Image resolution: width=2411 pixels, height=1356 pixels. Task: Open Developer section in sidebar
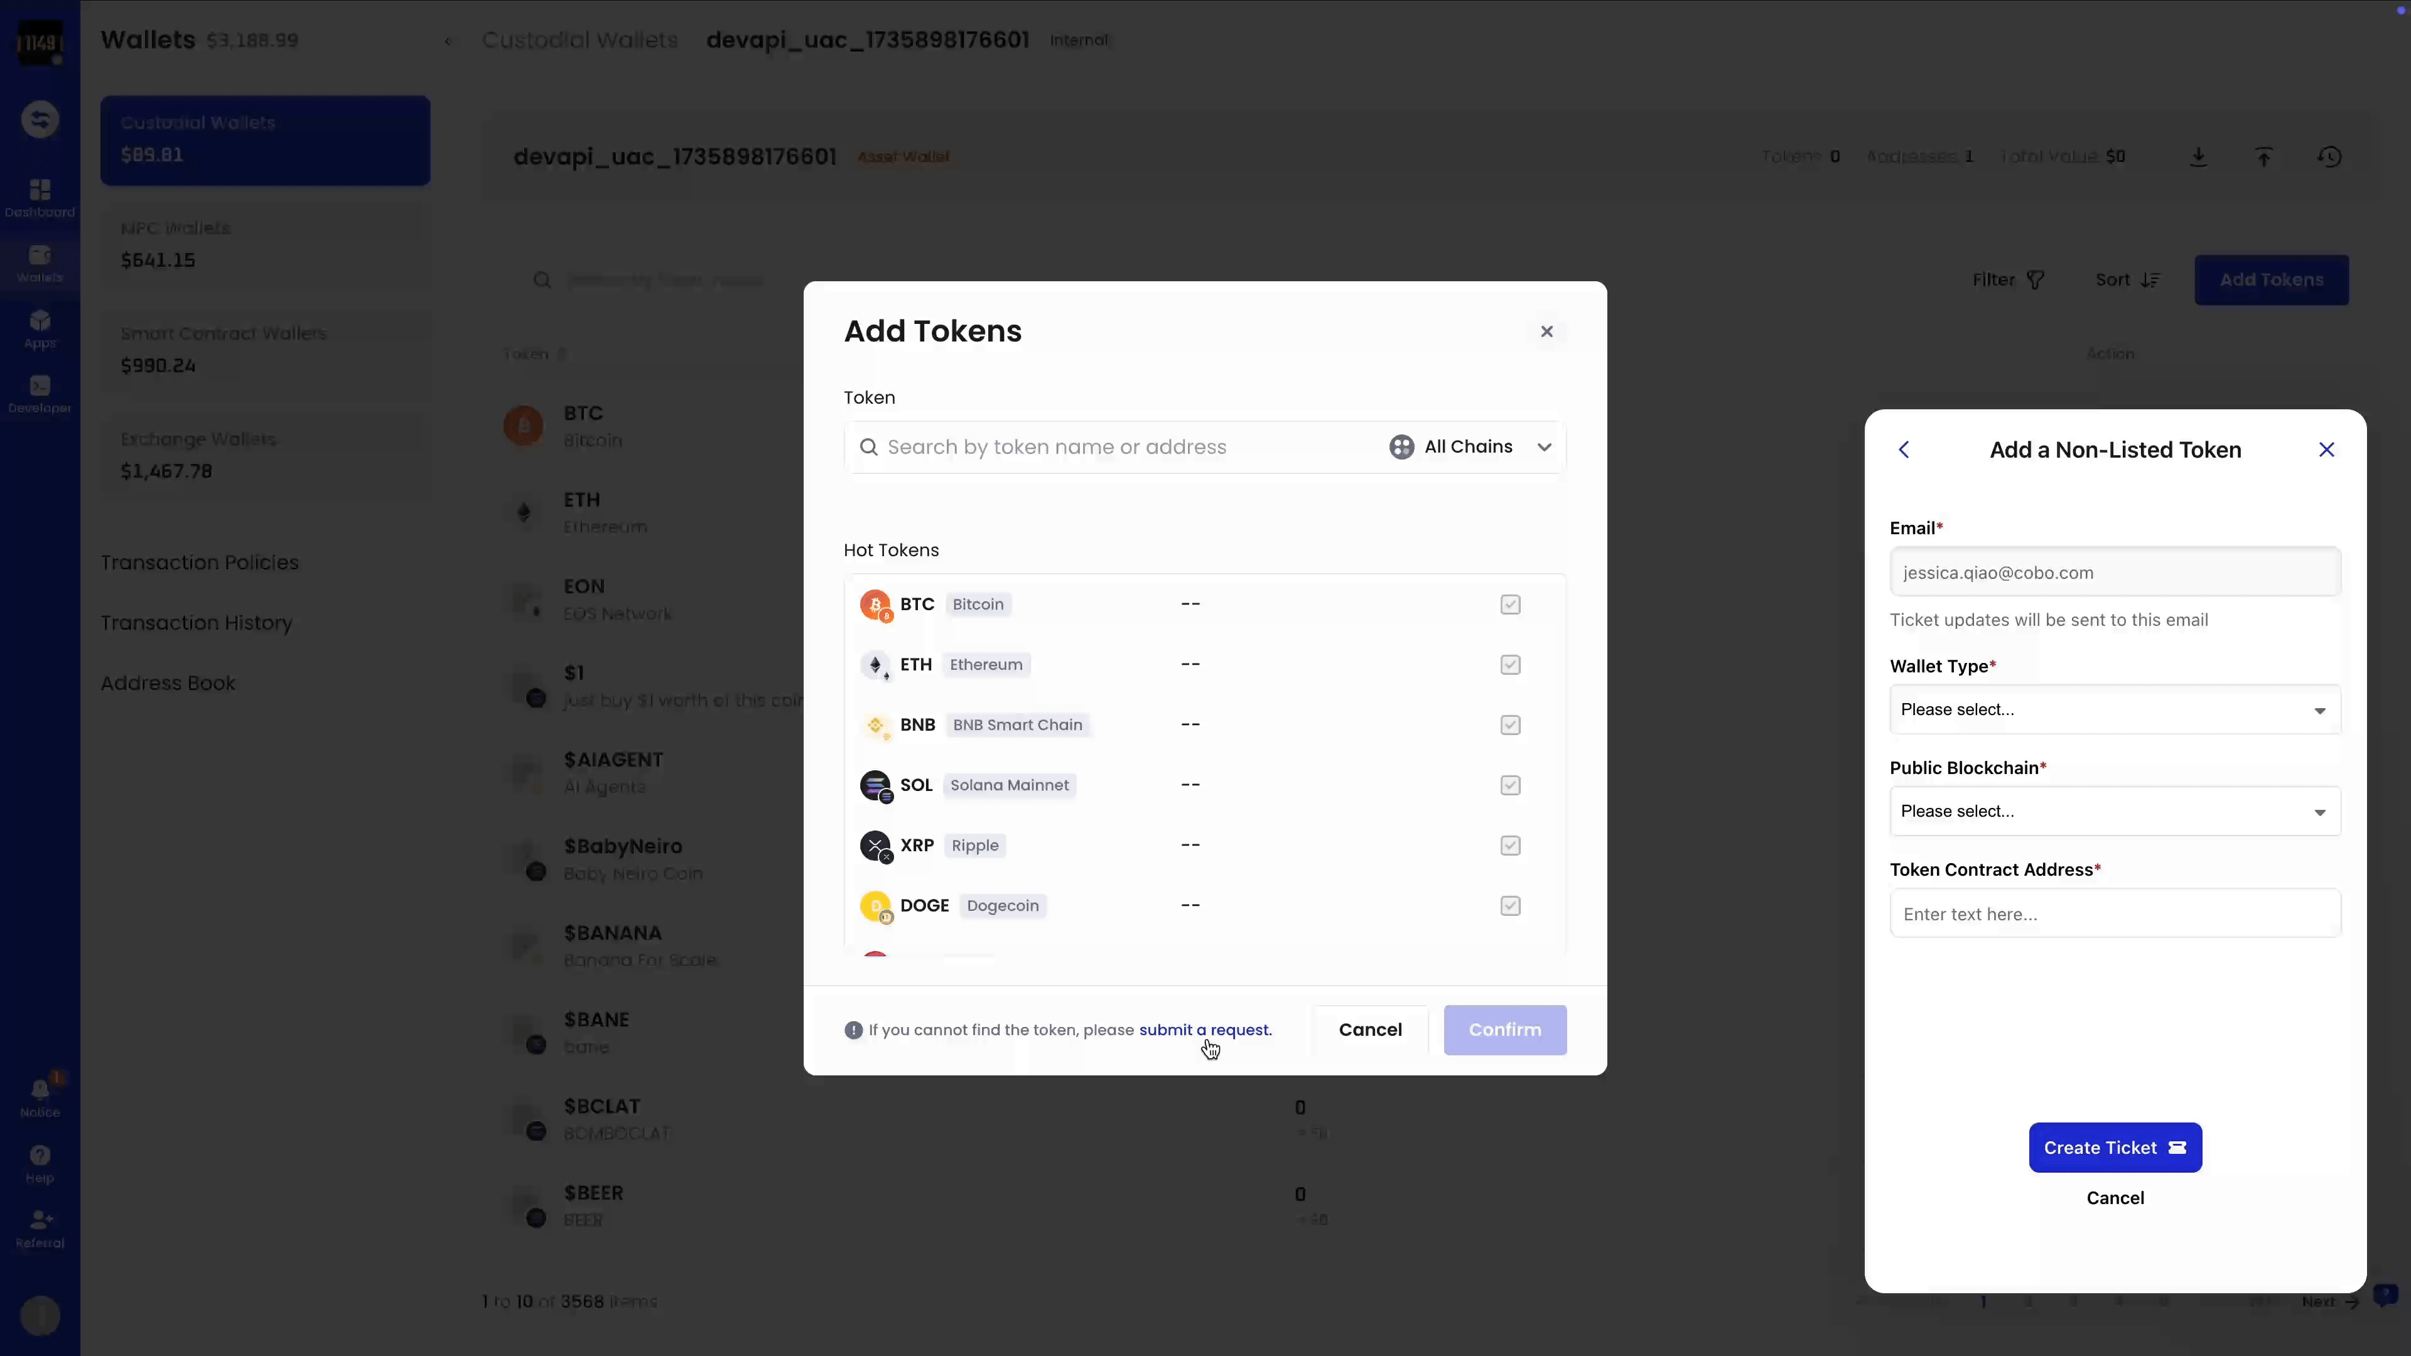coord(40,394)
